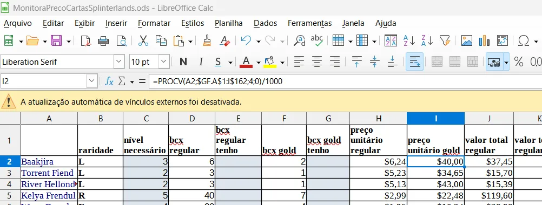The image size is (542, 205).
Task: Toggle AutoFilter funnel icon
Action: 445,41
